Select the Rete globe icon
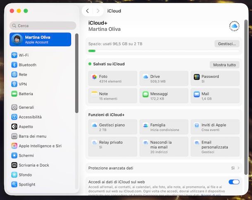Screen dimensions: 252x200 click(14, 74)
